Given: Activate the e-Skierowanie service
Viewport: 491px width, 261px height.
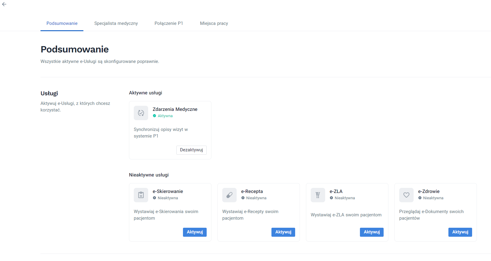Looking at the screenshot, I should click(195, 232).
